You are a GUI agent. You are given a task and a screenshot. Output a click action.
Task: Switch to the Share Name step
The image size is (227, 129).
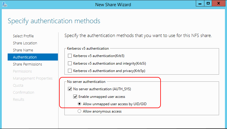click(23, 50)
